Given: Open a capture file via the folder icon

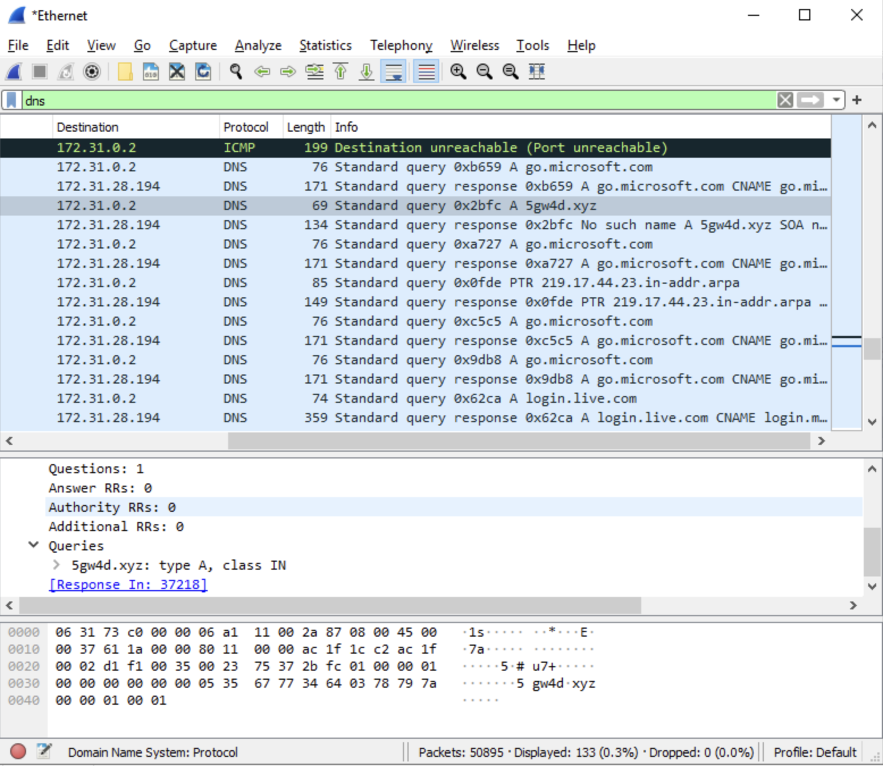Looking at the screenshot, I should tap(125, 71).
